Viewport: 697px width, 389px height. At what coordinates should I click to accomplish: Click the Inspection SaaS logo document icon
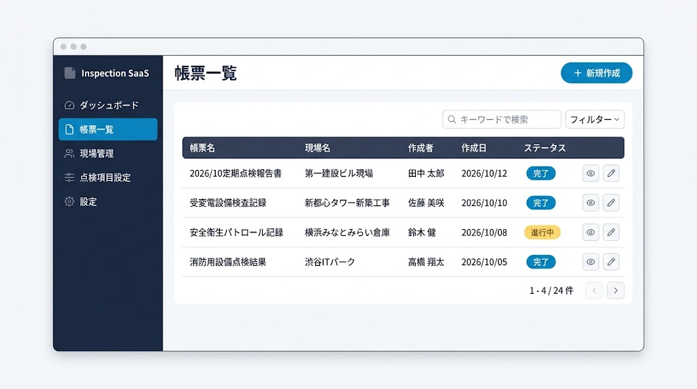click(70, 73)
